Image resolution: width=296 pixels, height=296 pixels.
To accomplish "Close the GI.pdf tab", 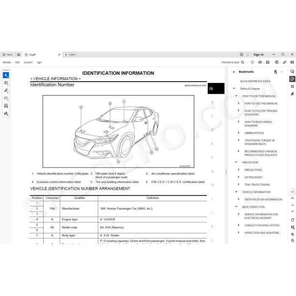I will coord(59,55).
